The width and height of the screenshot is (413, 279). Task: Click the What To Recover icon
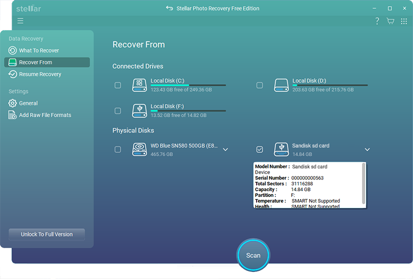(x=12, y=50)
